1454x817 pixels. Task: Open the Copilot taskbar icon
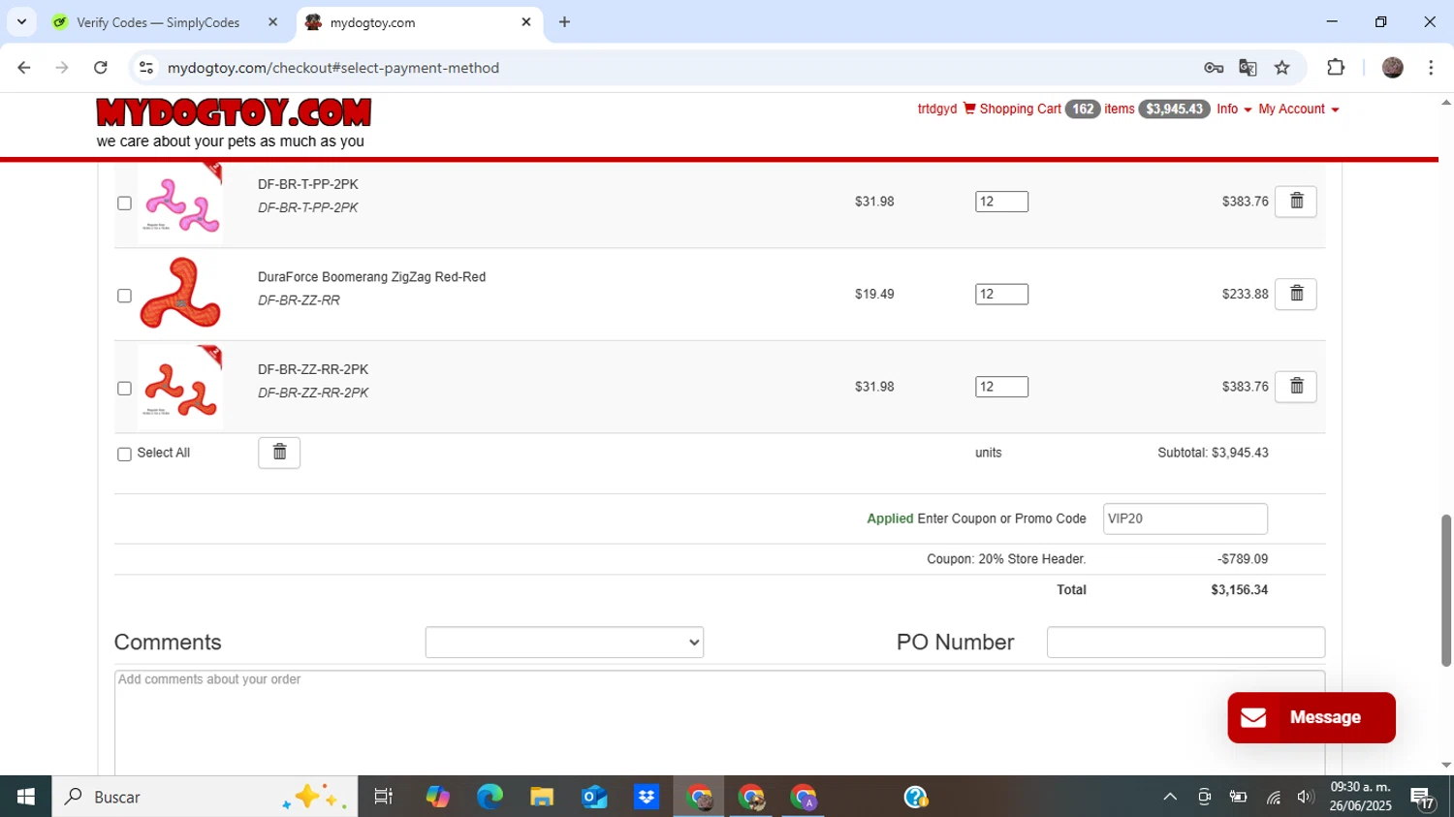coord(437,797)
